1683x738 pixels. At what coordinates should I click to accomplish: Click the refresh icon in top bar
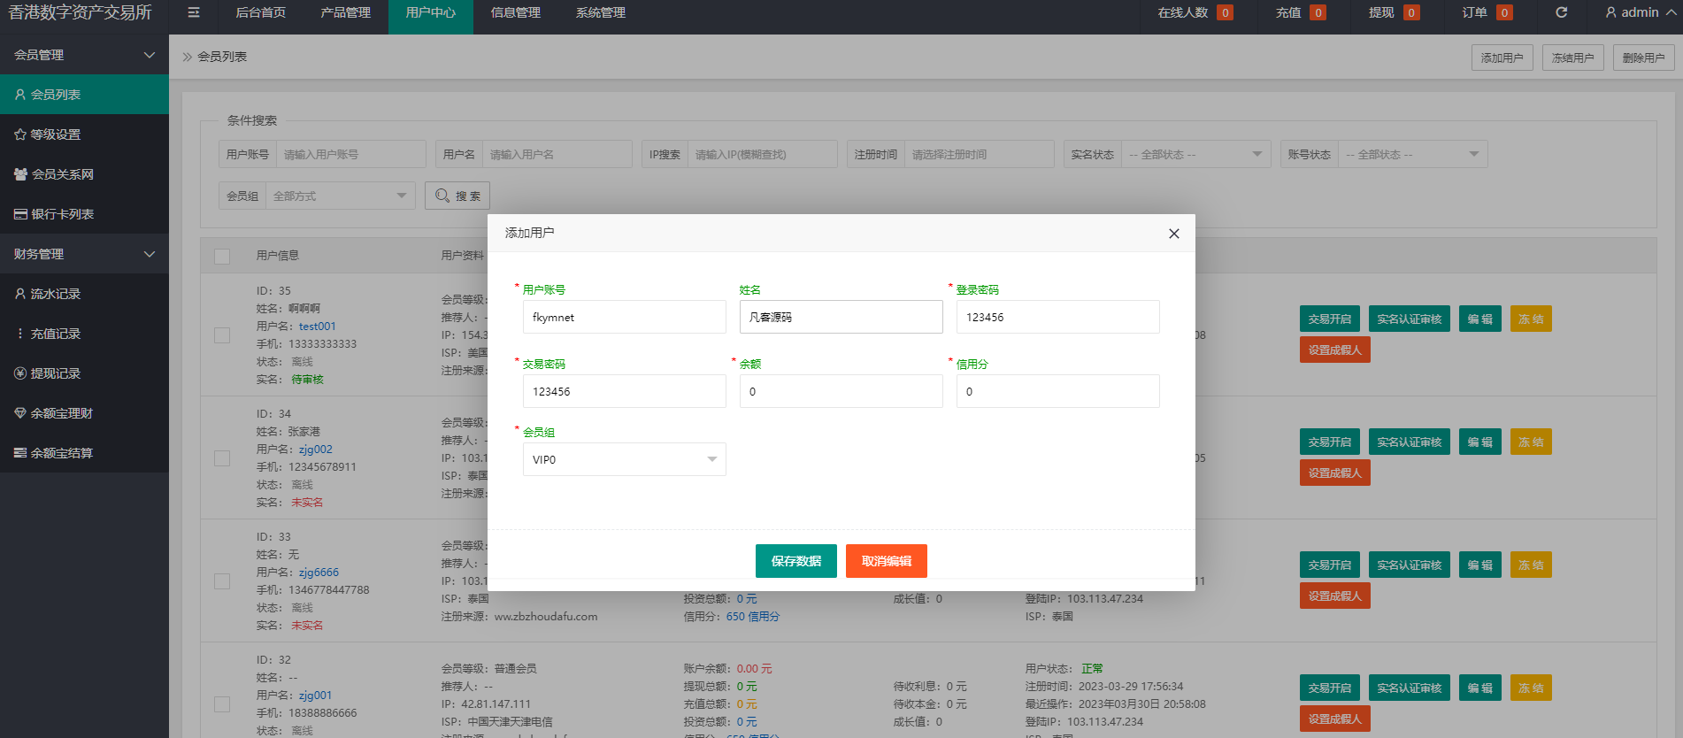(x=1561, y=12)
